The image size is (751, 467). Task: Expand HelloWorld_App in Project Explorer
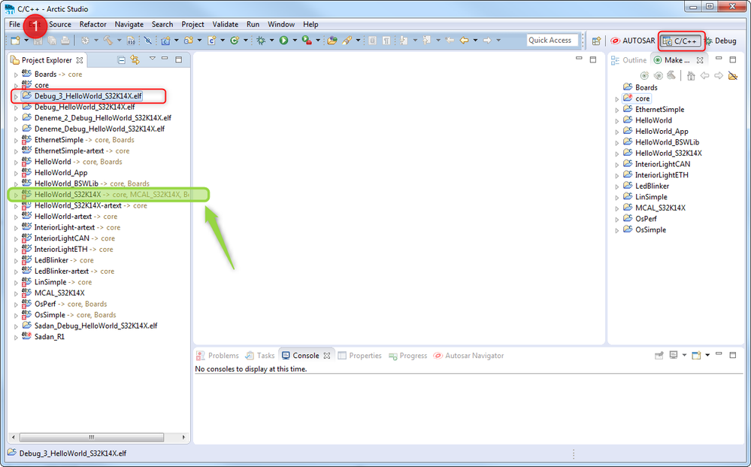click(x=16, y=174)
